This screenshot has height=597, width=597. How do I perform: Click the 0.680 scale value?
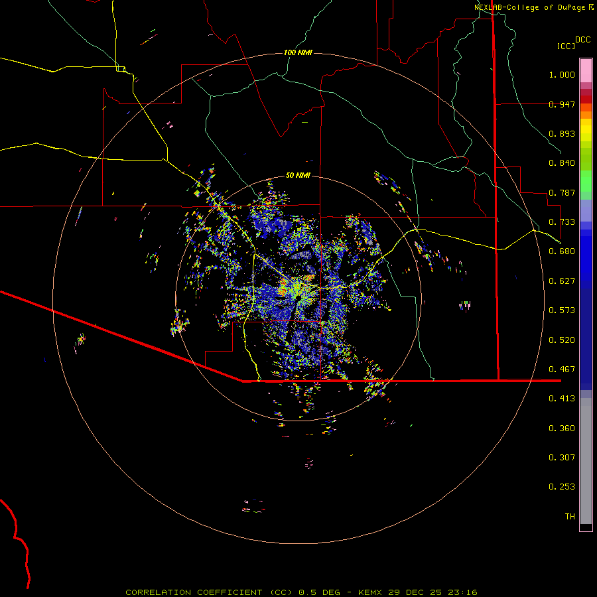562,251
